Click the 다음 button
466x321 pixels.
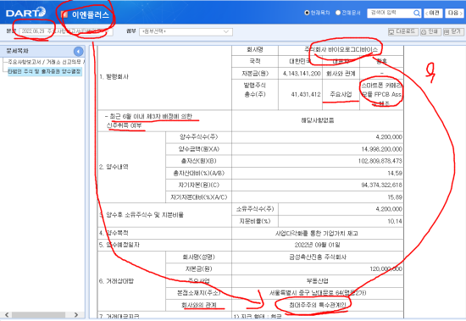tap(454, 13)
